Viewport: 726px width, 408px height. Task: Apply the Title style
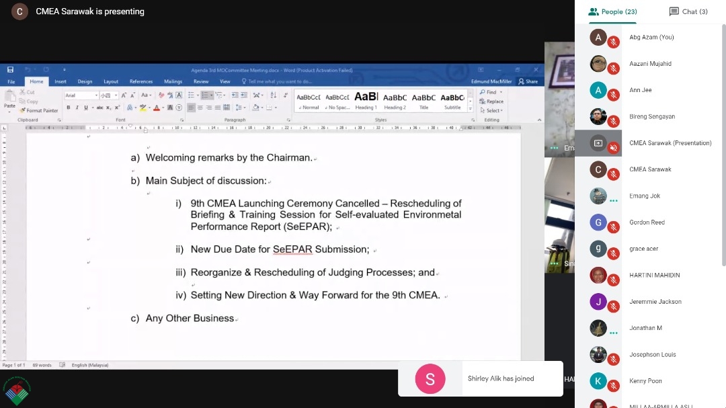coord(424,101)
